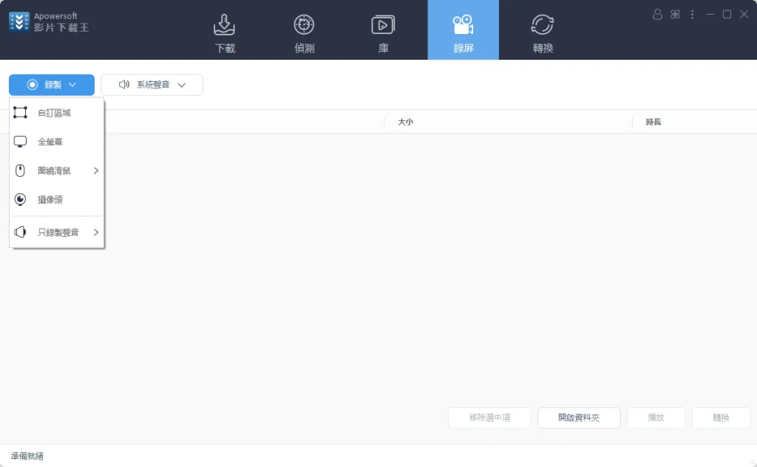This screenshot has width=757, height=467.
Task: Click the speaker icon on 系統聲音 button
Action: click(124, 84)
